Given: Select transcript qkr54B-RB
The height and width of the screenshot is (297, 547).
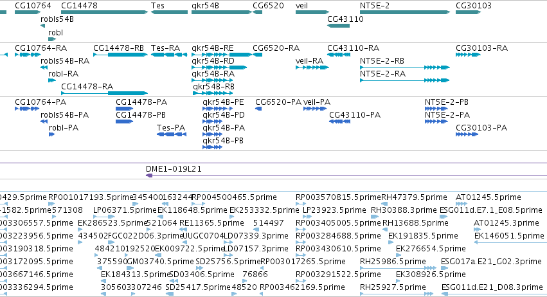Looking at the screenshot, I should 213,93.
